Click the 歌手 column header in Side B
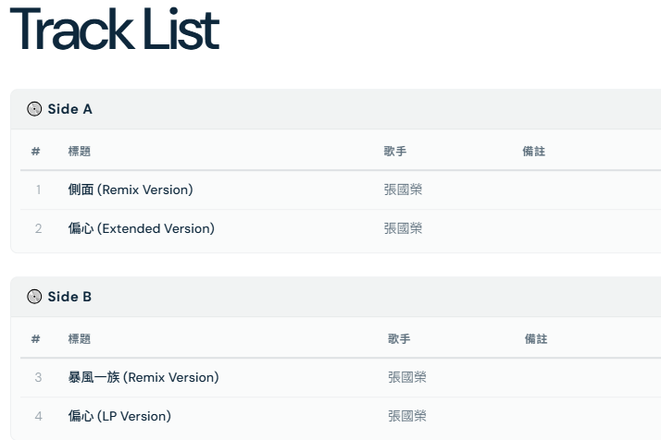This screenshot has width=661, height=440. tap(399, 339)
